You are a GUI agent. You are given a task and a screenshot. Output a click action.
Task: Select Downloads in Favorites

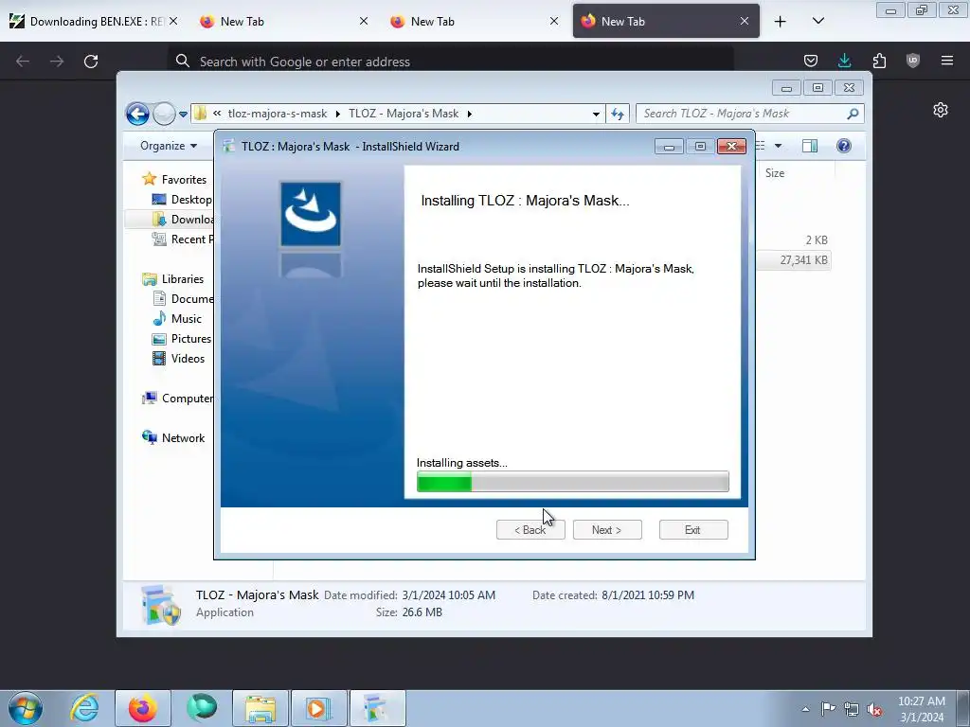click(183, 220)
